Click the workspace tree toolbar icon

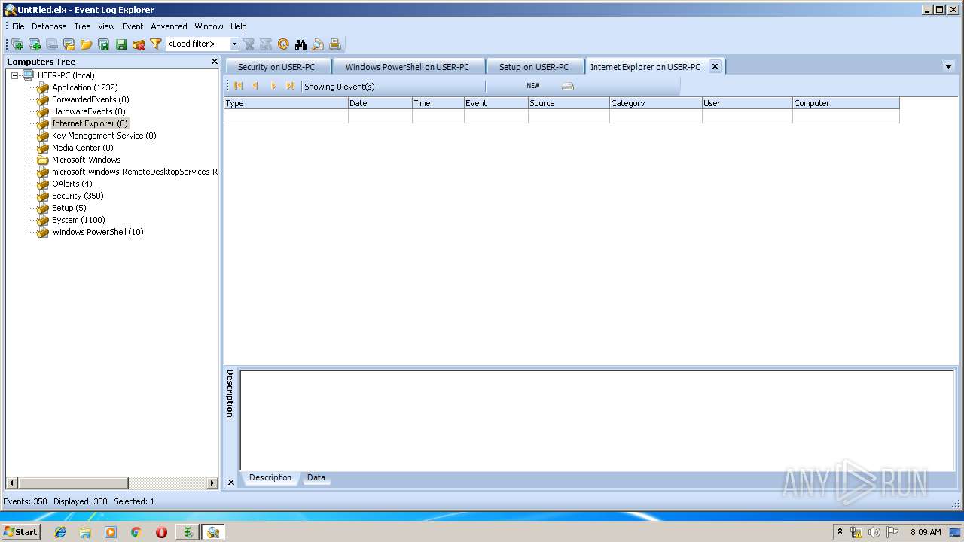point(69,44)
